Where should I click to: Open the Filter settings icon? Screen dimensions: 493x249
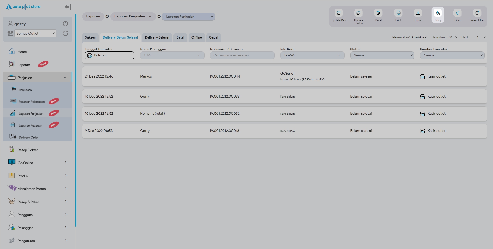coord(457,13)
